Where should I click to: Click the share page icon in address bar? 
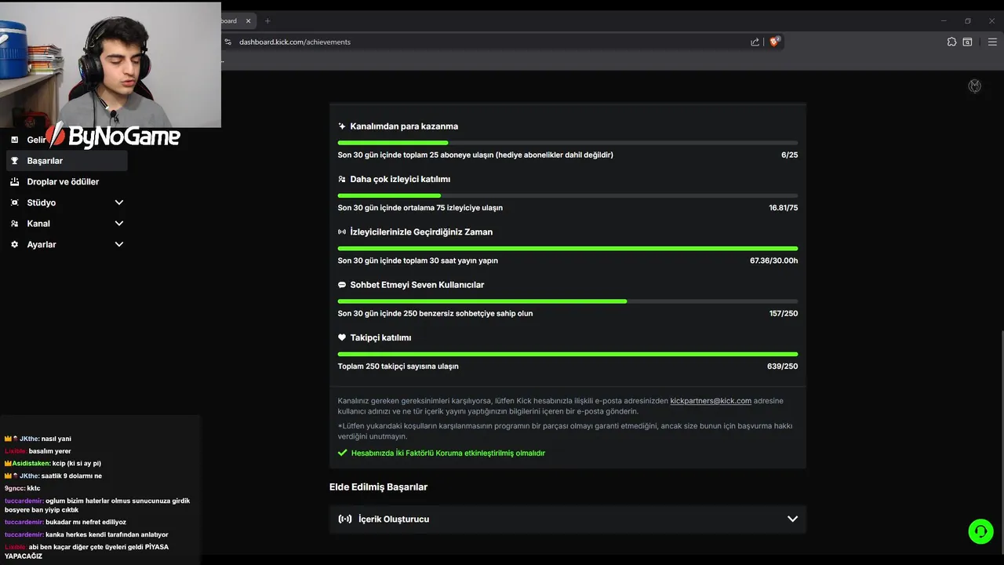click(x=755, y=42)
